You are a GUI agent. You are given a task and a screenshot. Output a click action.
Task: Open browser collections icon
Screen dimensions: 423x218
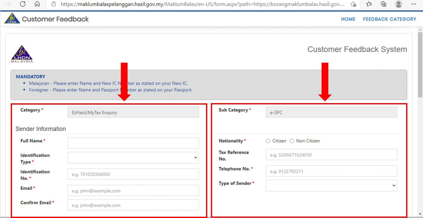click(x=383, y=4)
